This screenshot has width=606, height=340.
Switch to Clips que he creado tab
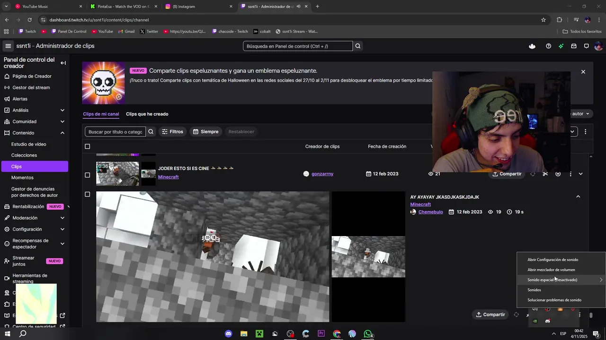point(147,114)
